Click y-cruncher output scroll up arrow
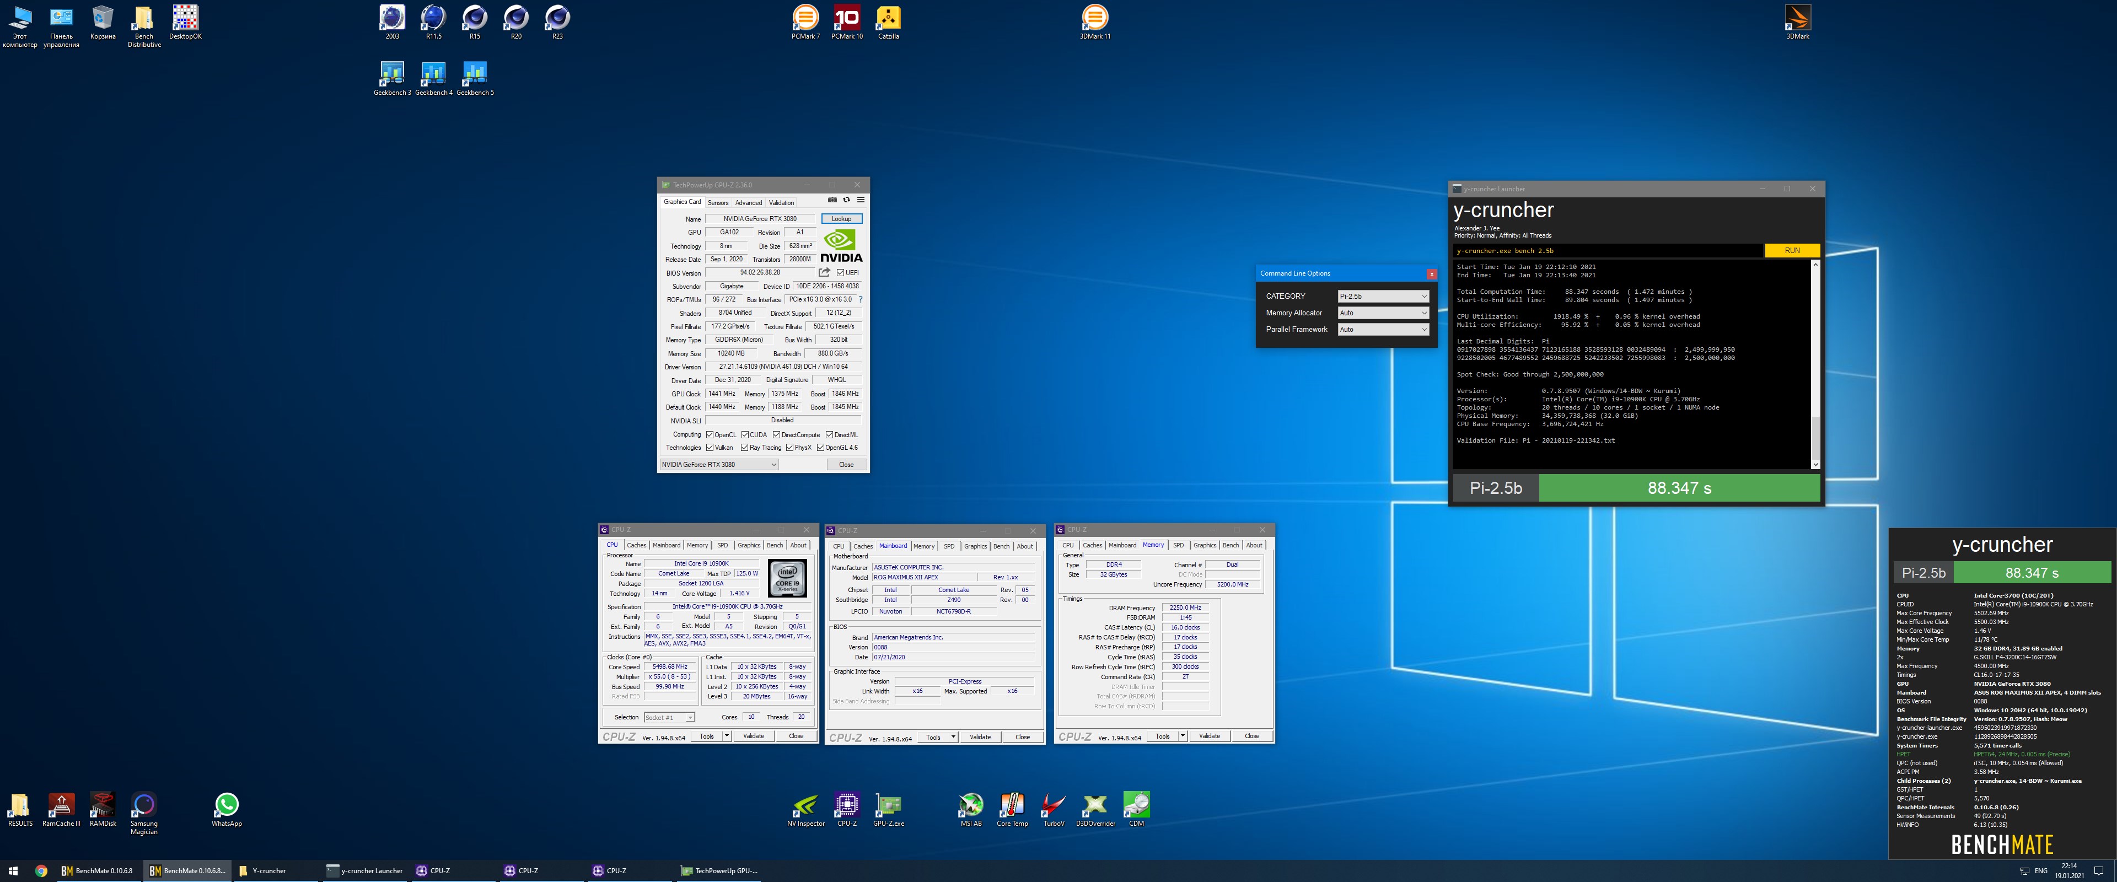 (x=1815, y=265)
